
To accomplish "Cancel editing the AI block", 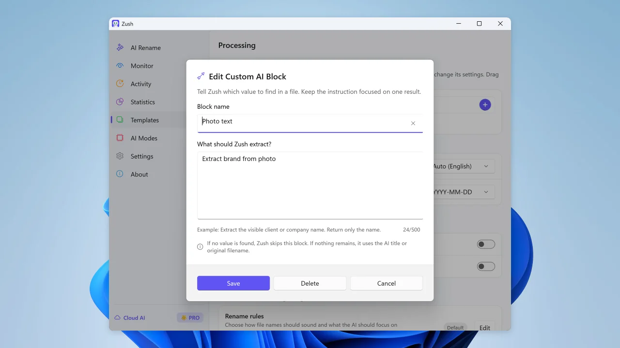I will (x=387, y=283).
